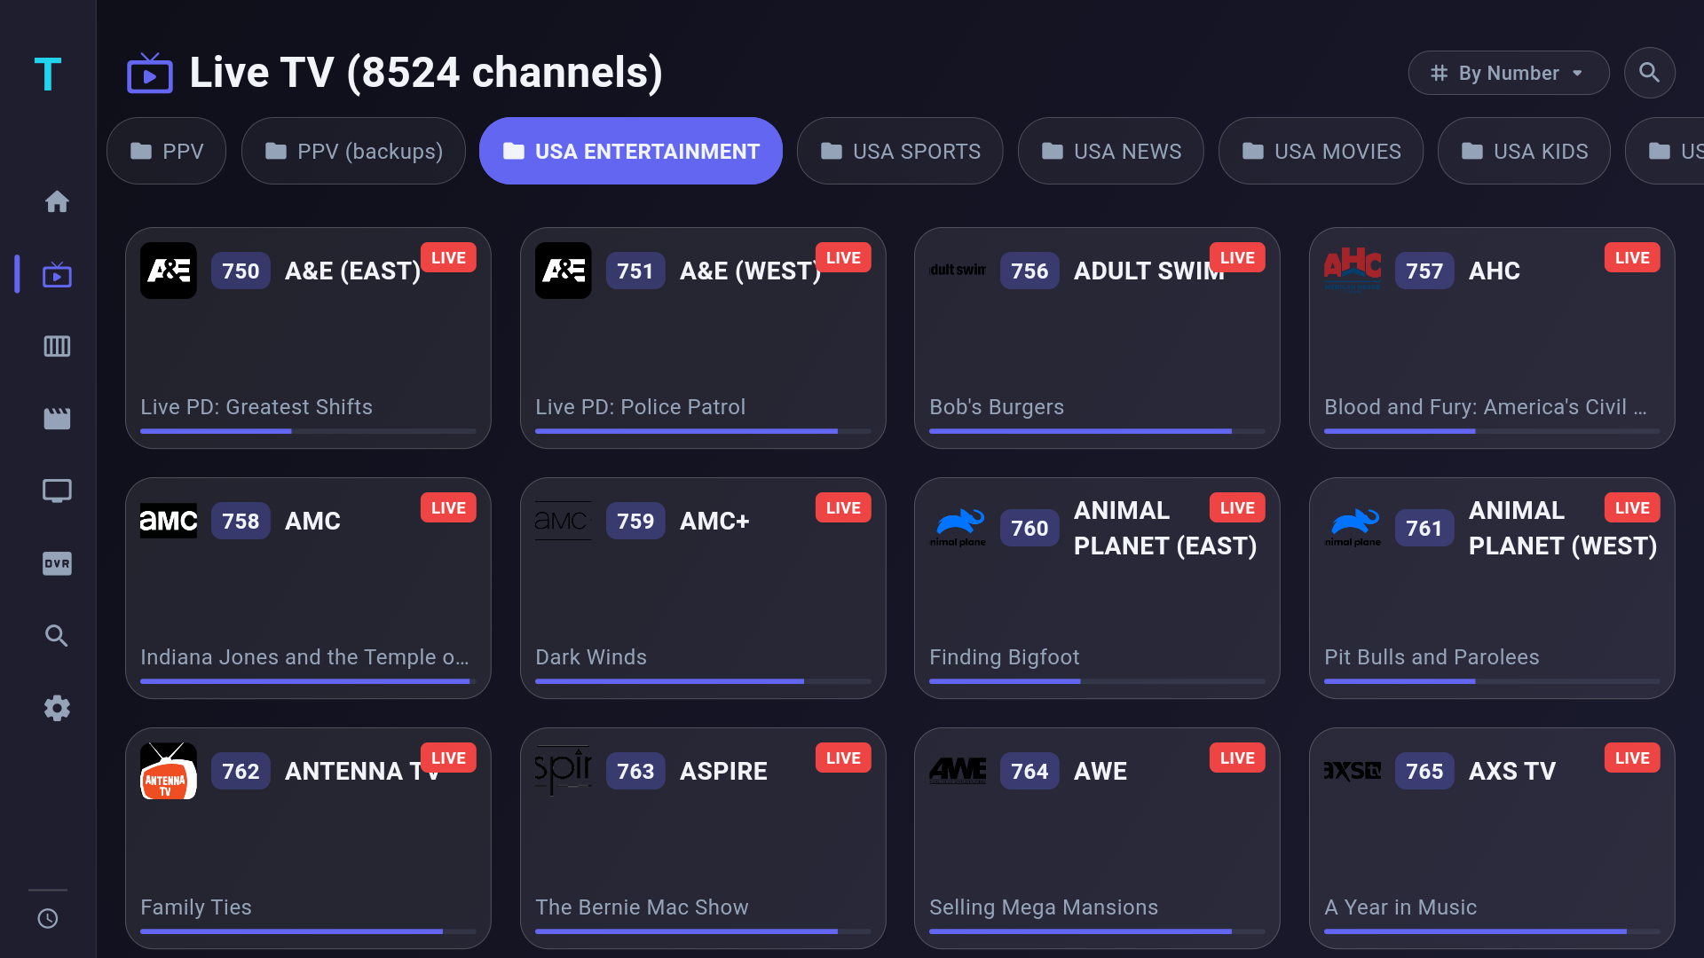The height and width of the screenshot is (958, 1704).
Task: Click the 'Family Ties' program title
Action: [x=196, y=907]
